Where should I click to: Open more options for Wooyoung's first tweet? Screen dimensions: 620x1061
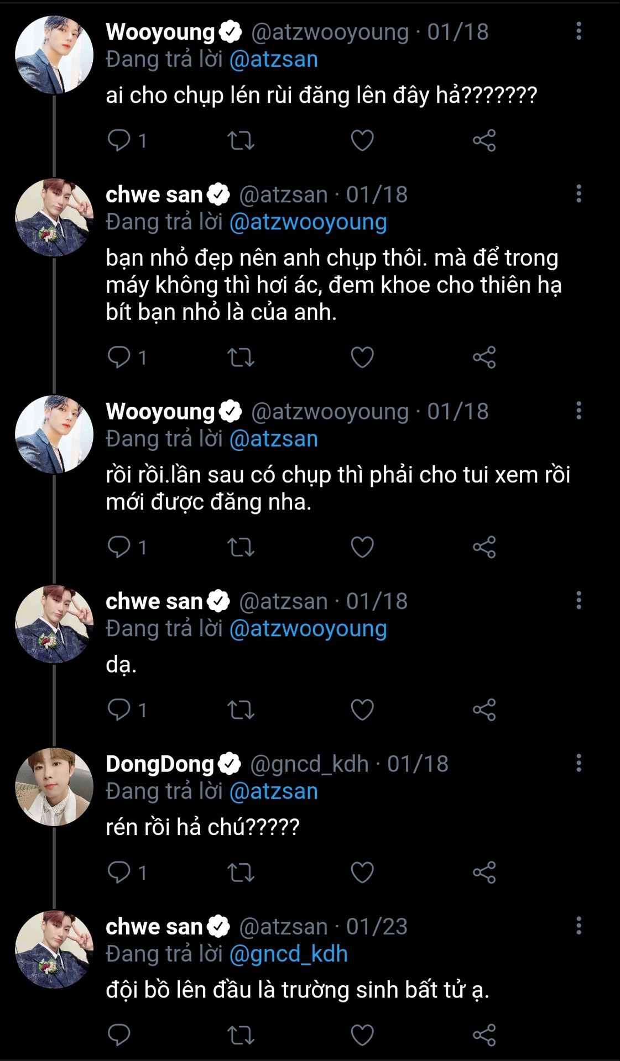click(579, 31)
